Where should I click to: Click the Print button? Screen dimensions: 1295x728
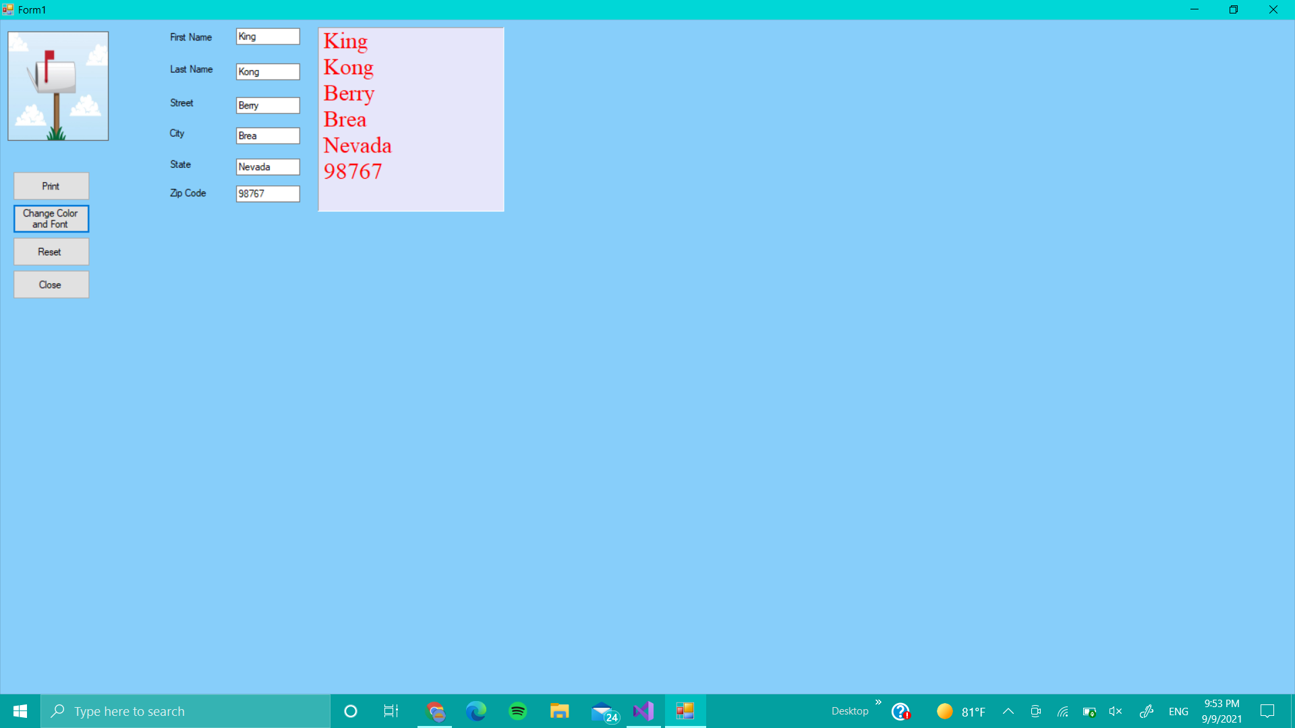click(x=51, y=186)
